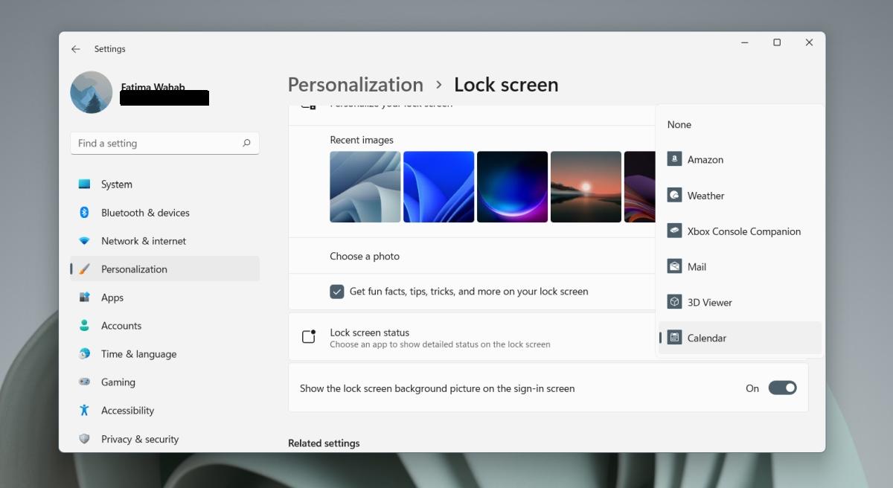Click the Choose a photo row
The height and width of the screenshot is (488, 893).
pyautogui.click(x=472, y=256)
